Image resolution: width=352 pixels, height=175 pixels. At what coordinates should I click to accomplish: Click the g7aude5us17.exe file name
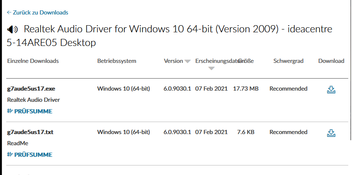(31, 89)
